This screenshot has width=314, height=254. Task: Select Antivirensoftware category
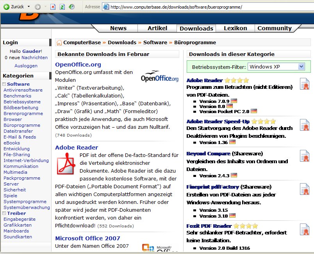[23, 90]
